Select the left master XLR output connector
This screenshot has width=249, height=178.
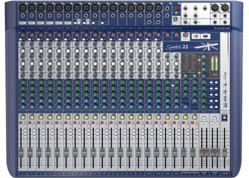[x=215, y=7]
